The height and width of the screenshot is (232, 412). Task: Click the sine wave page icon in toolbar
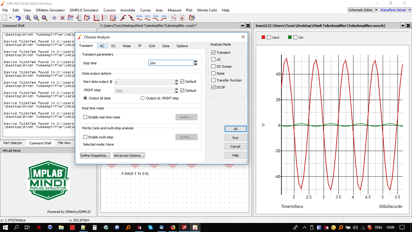[174, 18]
